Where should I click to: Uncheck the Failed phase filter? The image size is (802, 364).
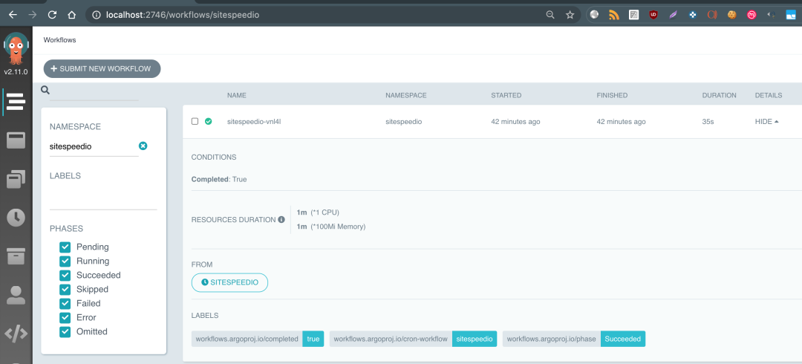65,304
